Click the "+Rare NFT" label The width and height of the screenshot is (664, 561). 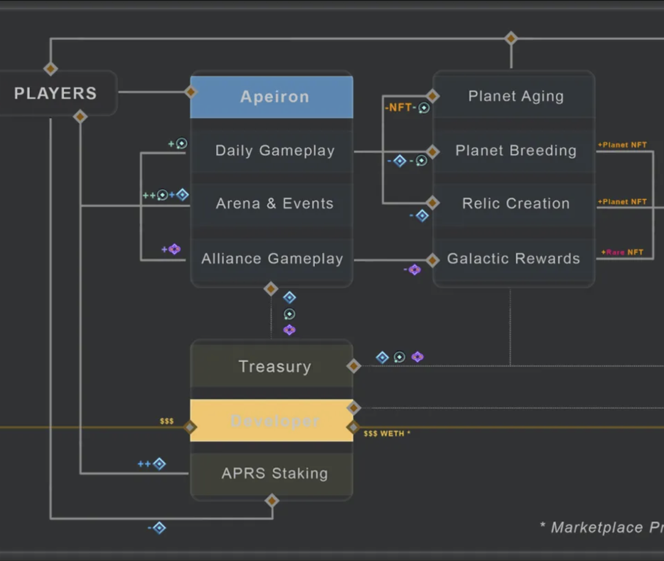click(622, 252)
